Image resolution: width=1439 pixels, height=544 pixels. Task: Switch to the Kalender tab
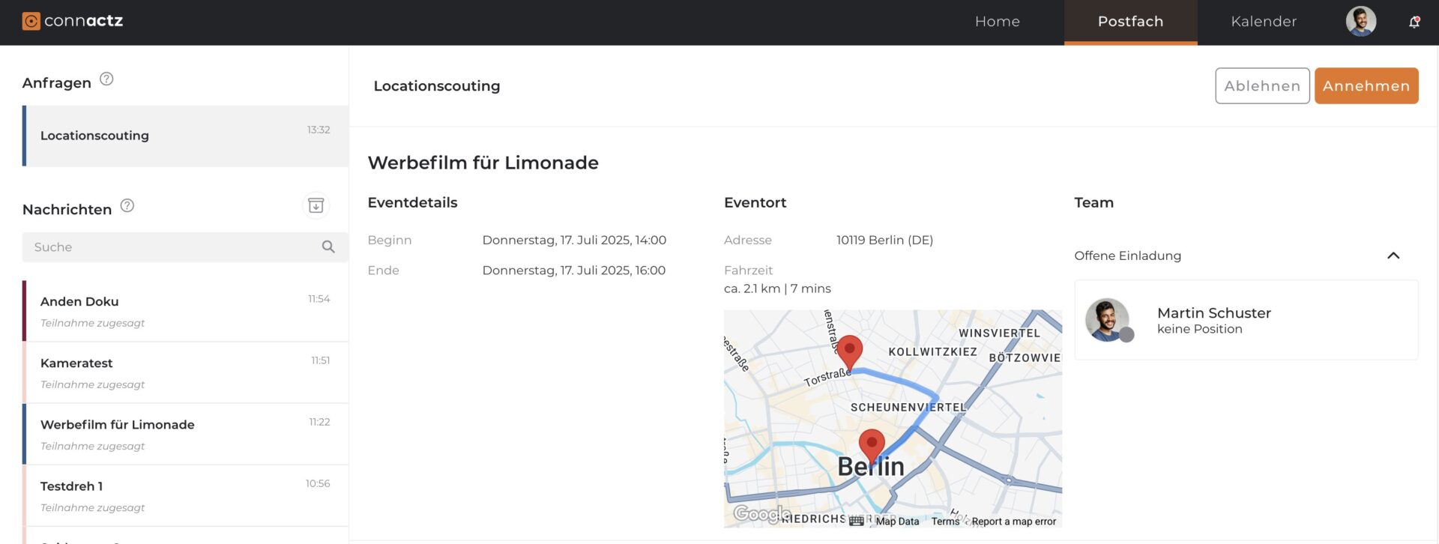coord(1263,22)
